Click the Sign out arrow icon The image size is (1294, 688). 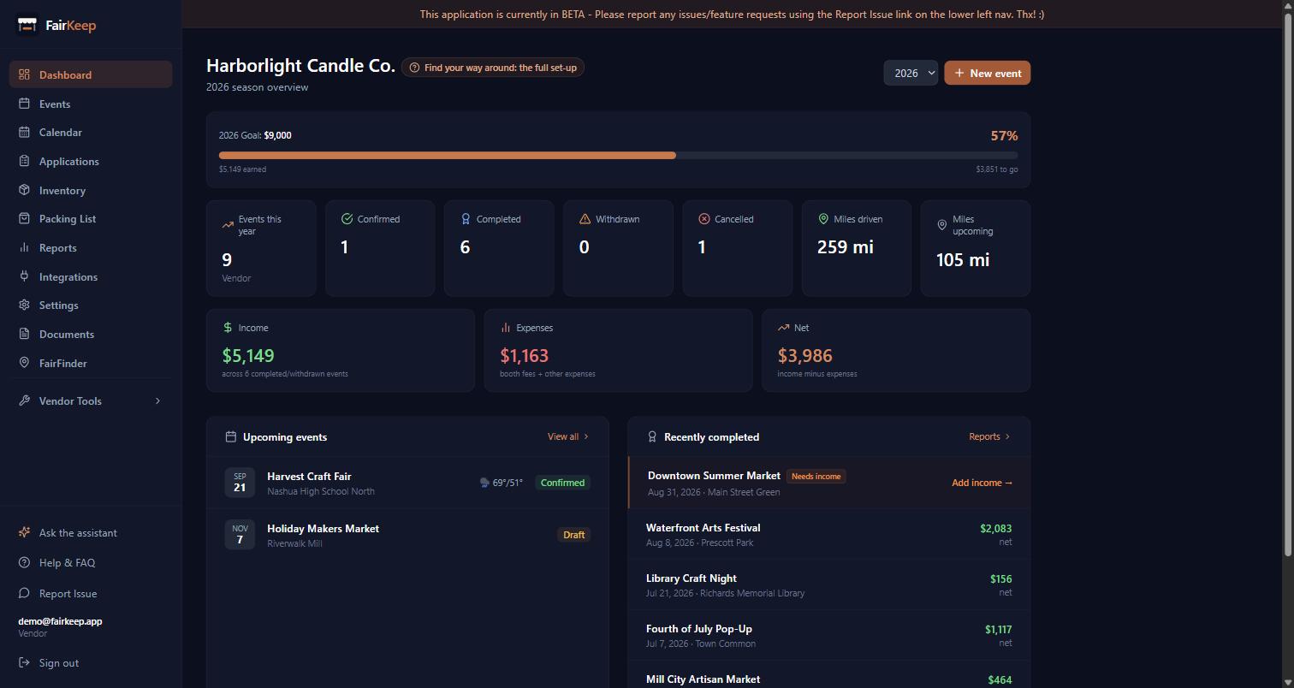[x=24, y=662]
